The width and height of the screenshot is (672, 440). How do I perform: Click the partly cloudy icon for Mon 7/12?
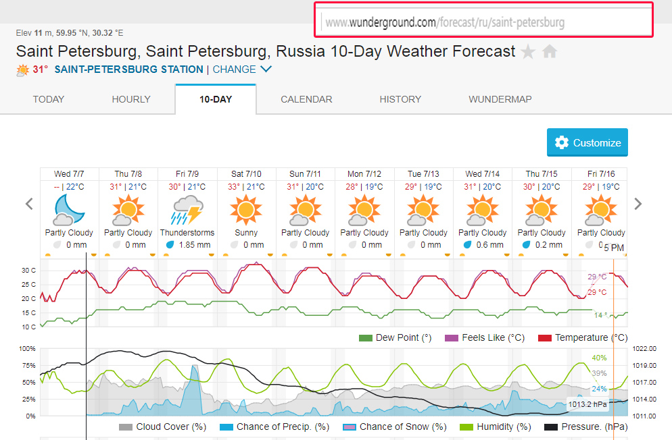tap(364, 210)
